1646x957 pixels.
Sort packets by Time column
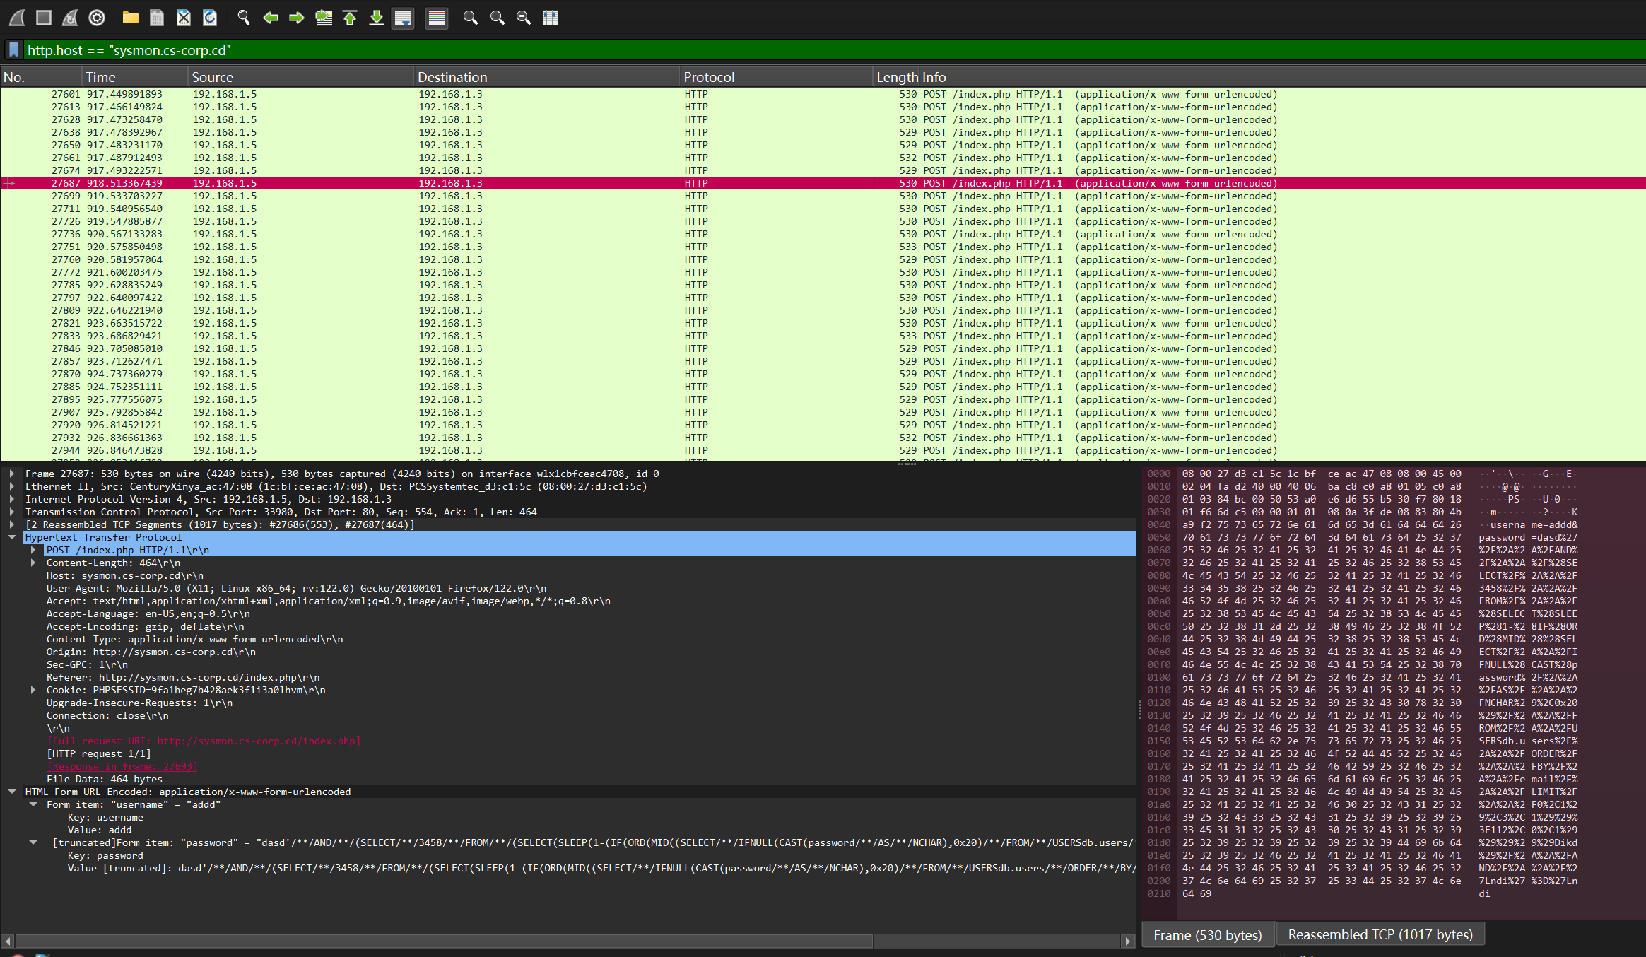tap(135, 77)
